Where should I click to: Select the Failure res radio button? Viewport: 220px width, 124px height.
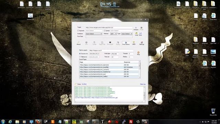[80, 57]
